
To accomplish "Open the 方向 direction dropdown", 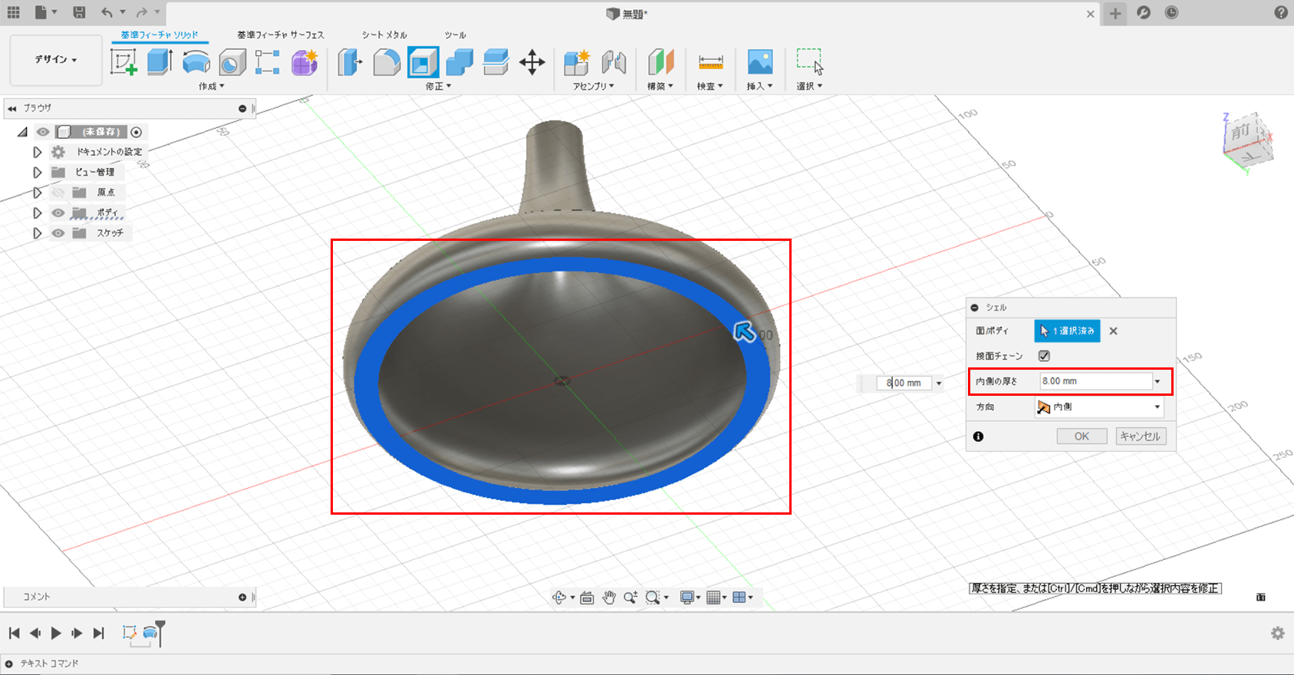I will click(1098, 407).
